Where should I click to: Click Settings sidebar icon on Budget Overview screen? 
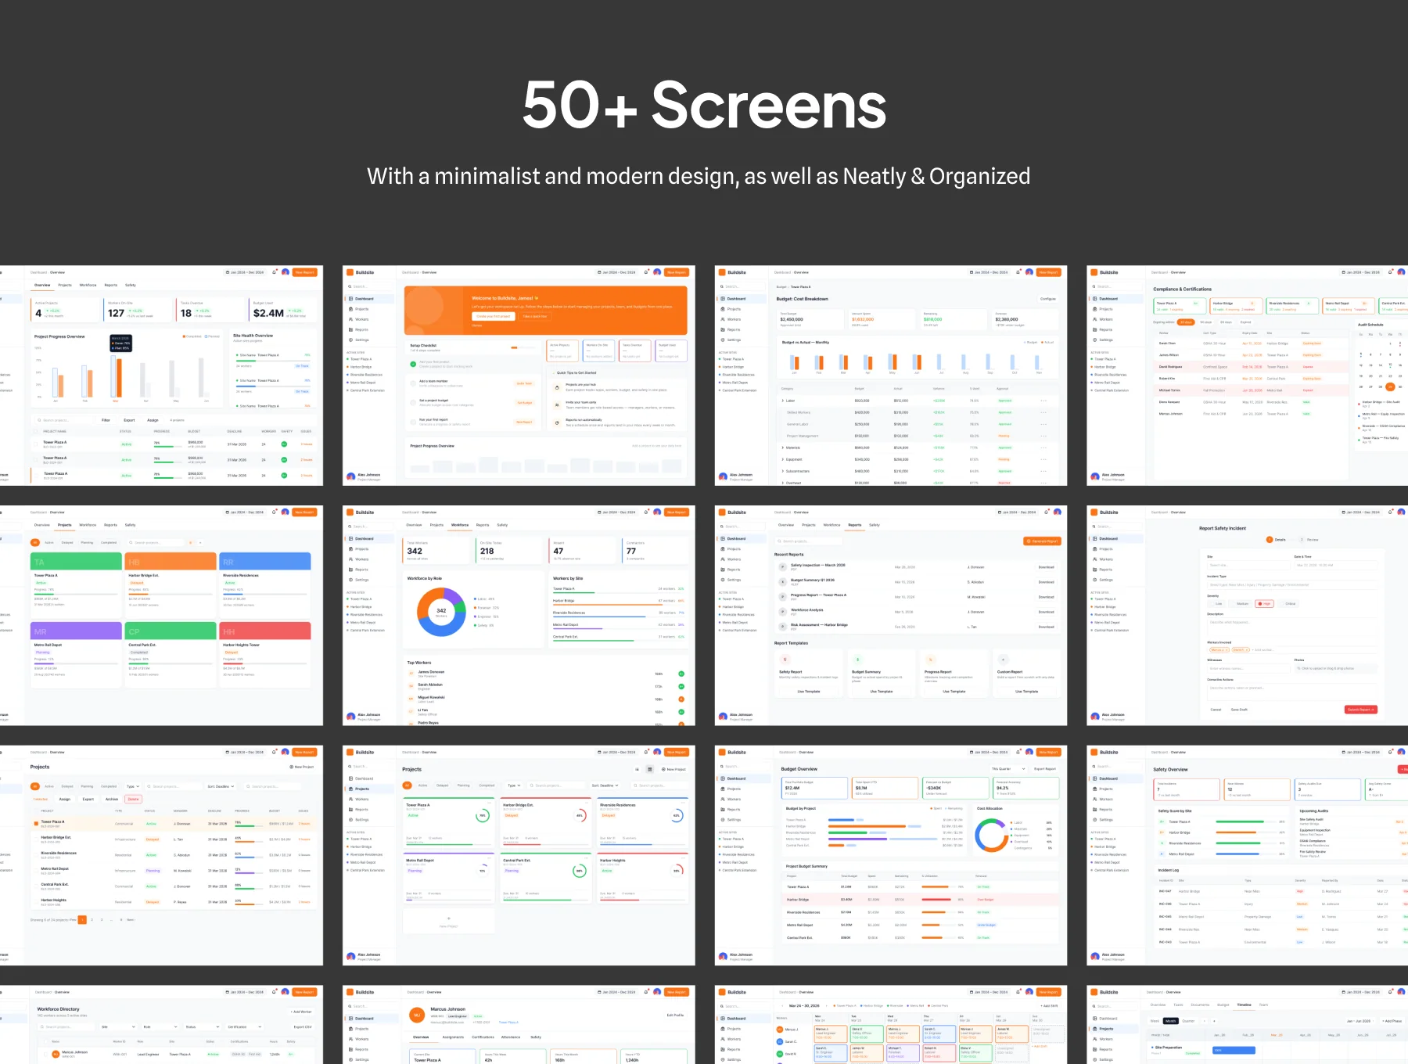724,820
